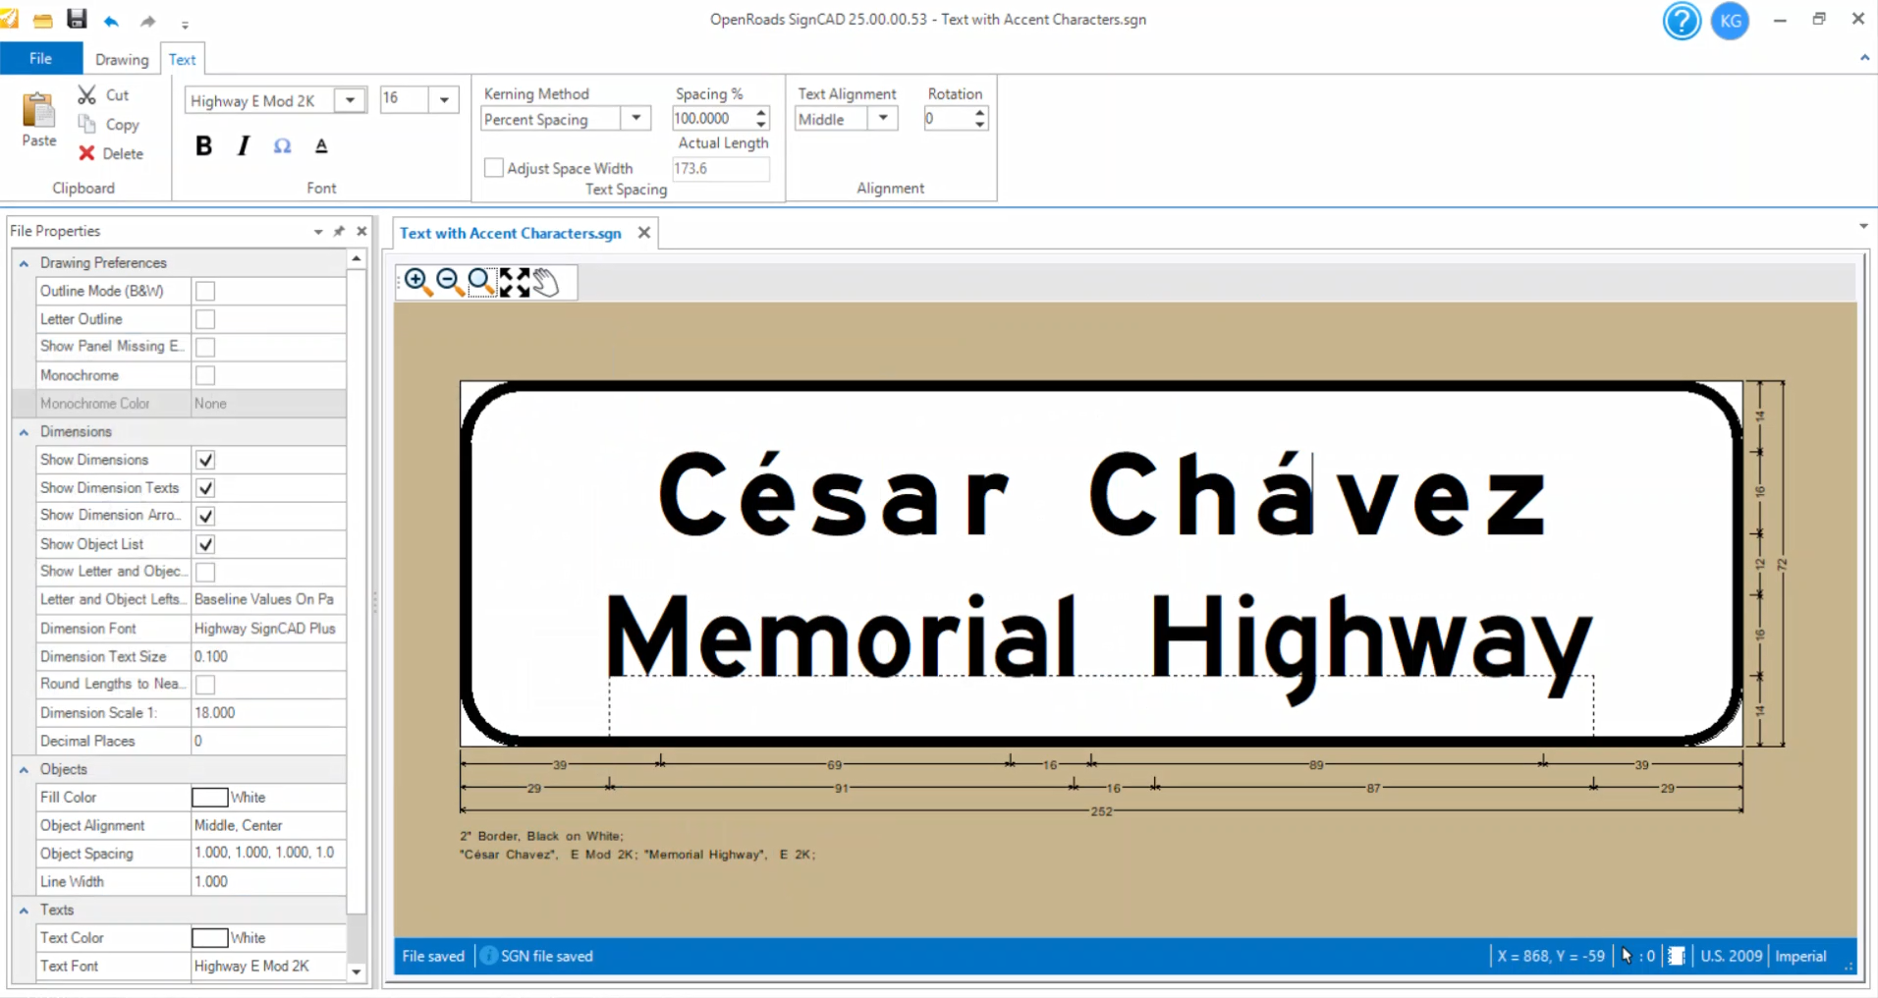Toggle Bold text formatting
Viewport: 1878px width, 998px height.
click(203, 146)
